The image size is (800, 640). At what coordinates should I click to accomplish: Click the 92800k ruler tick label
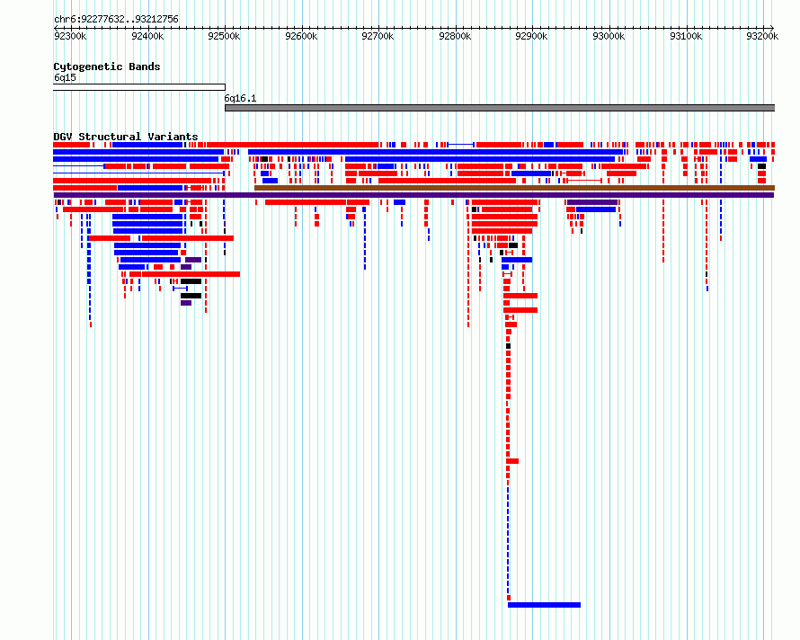click(x=455, y=36)
